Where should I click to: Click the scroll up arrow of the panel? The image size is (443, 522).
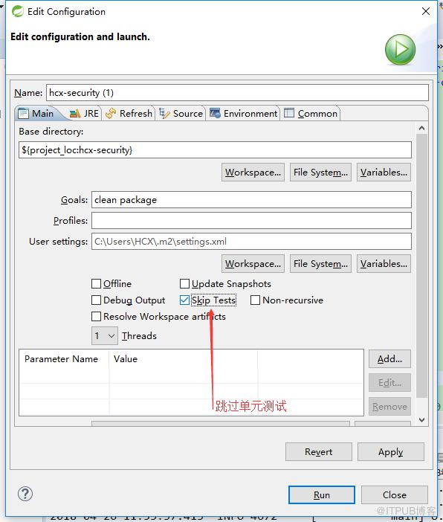pyautogui.click(x=421, y=128)
